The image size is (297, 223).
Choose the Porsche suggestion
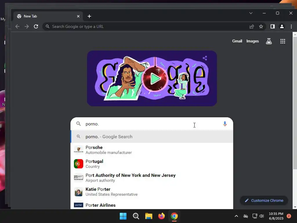(x=152, y=150)
